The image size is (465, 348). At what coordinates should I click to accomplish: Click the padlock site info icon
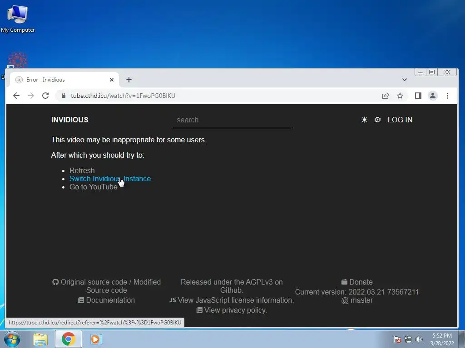click(x=64, y=96)
